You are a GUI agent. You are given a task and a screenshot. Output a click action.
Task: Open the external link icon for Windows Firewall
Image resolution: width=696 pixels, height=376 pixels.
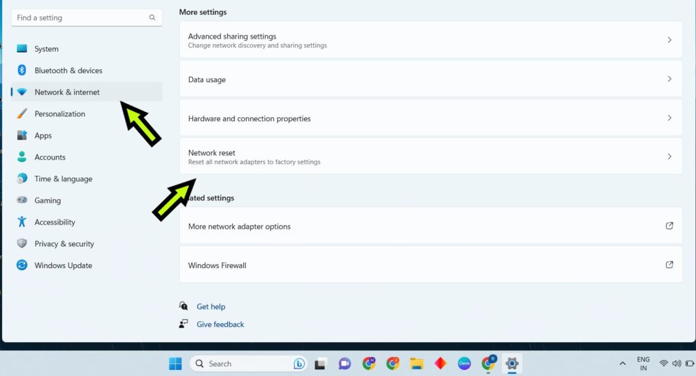click(669, 265)
